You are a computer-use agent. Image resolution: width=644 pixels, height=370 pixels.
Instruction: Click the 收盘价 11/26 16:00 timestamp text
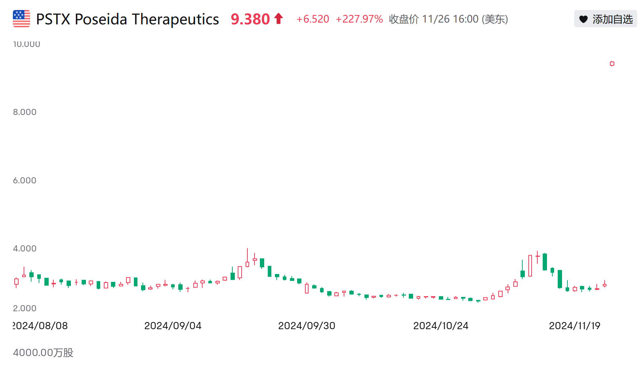pyautogui.click(x=448, y=19)
